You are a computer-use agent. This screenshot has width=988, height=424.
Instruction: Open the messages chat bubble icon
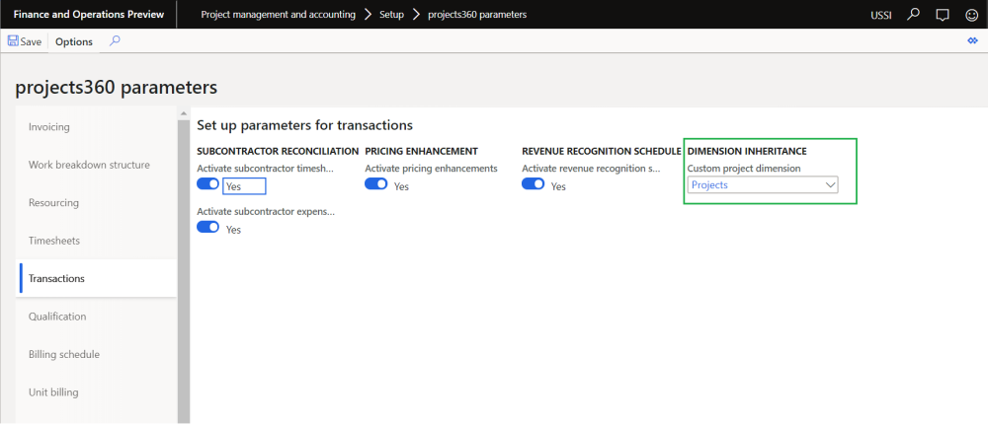943,15
